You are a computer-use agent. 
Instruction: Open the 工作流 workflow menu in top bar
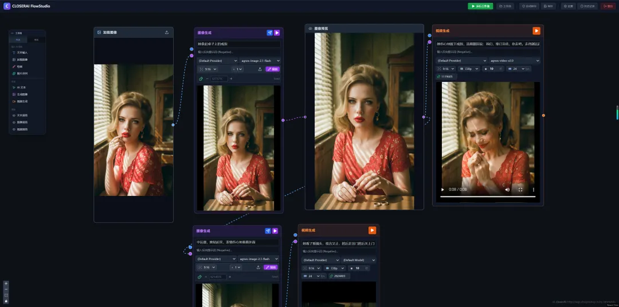tap(506, 6)
